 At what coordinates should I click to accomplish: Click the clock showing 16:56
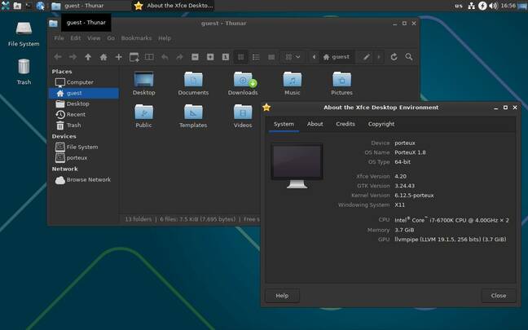pyautogui.click(x=508, y=6)
